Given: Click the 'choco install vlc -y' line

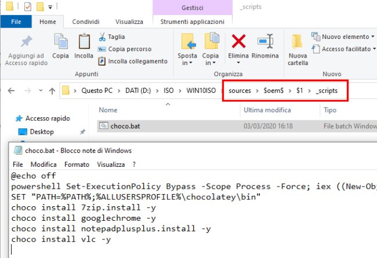Looking at the screenshot, I should click(x=61, y=239).
